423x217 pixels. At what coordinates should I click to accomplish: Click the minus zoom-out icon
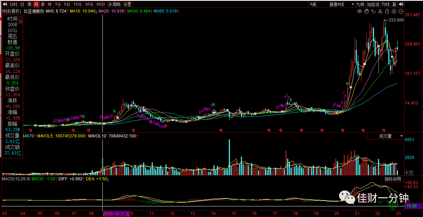401,11
